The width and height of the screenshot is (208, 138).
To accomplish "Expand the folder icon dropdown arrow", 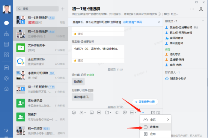I will coord(110,112).
